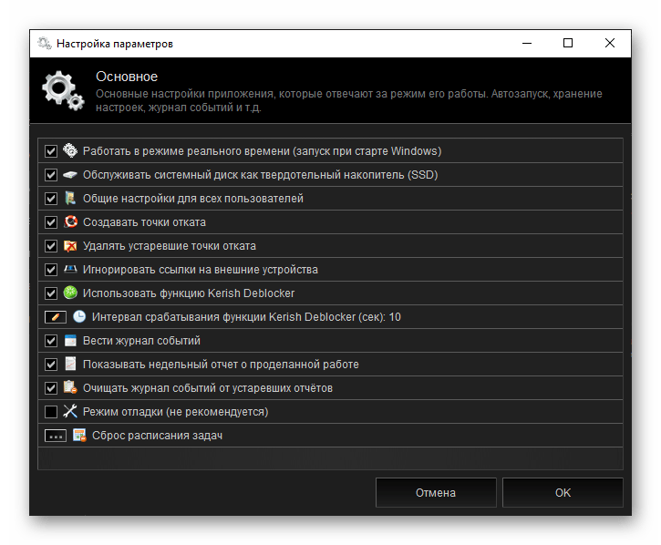Click clock icon for Deblocker interval

point(79,316)
